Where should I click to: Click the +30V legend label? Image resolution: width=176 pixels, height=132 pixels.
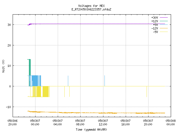pos(155,18)
